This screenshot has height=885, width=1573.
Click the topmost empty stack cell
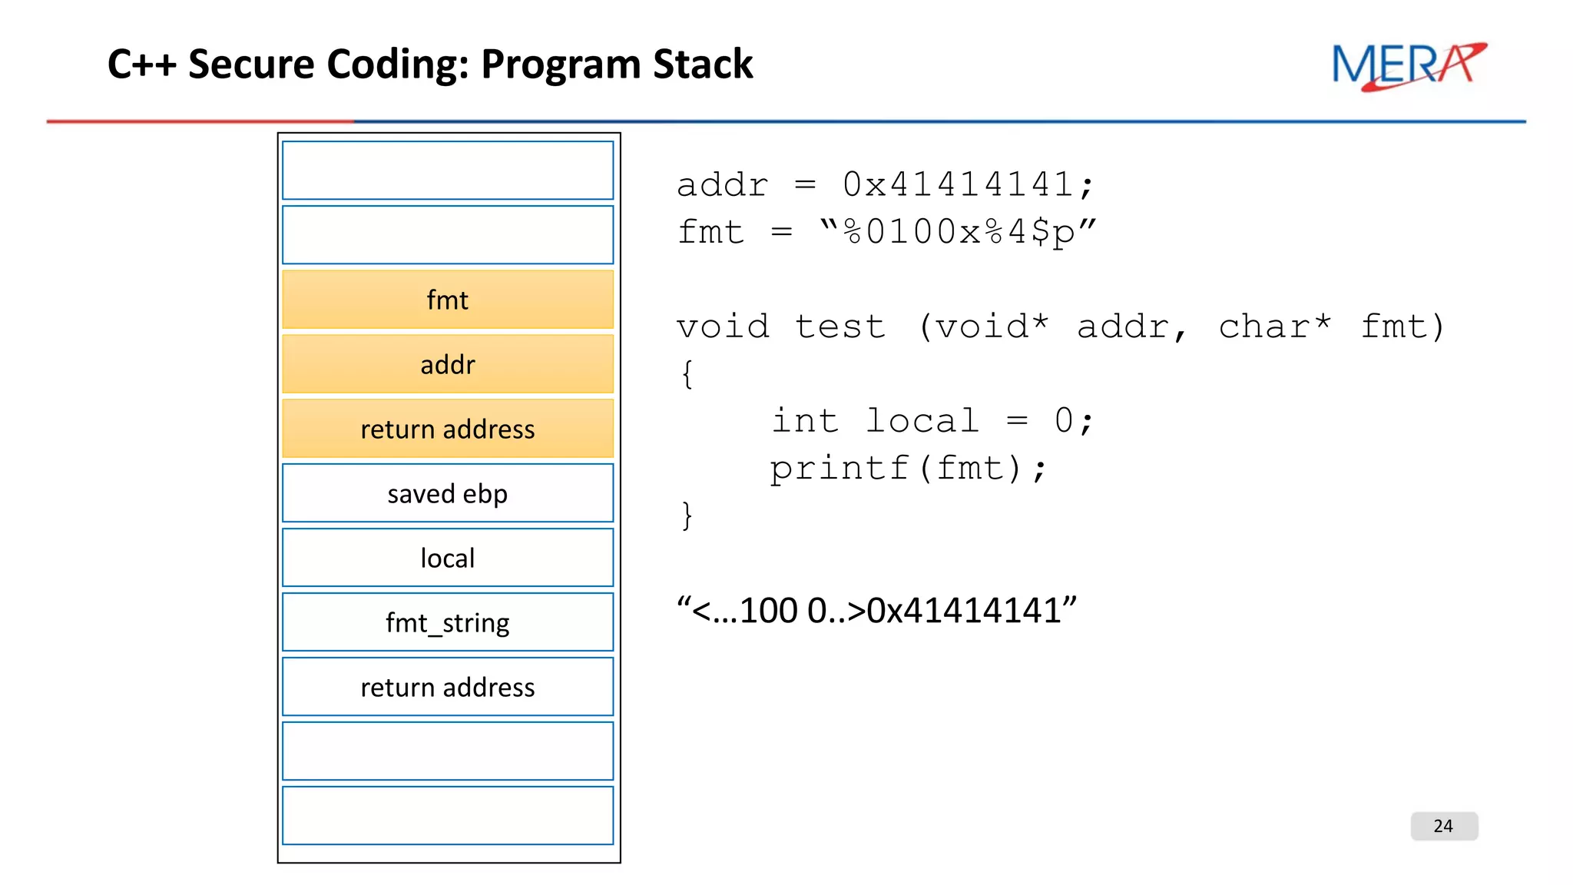(x=447, y=171)
